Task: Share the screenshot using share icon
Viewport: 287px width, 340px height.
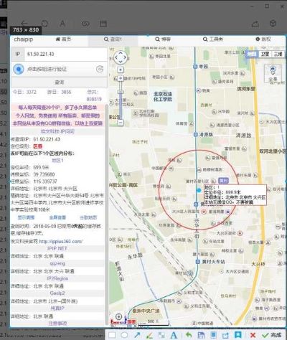Action: (x=225, y=335)
